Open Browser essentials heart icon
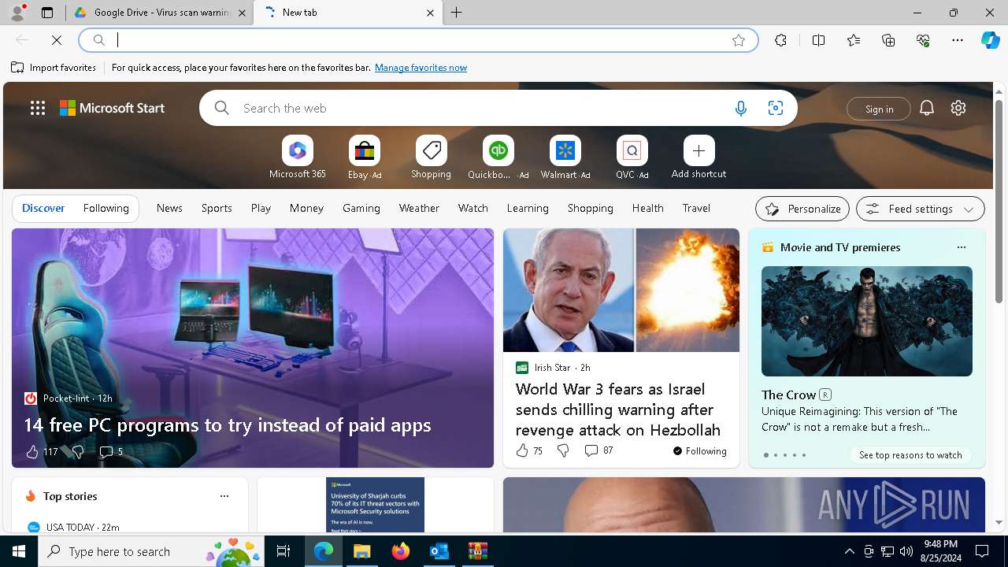1008x567 pixels. click(923, 40)
